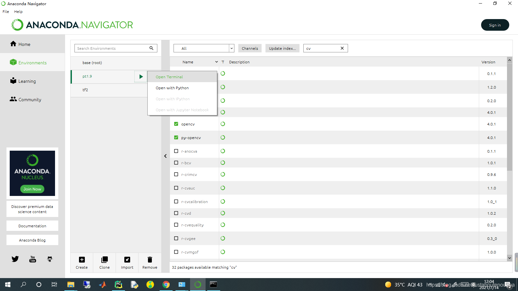Check the r-anocva package checkbox
This screenshot has height=291, width=518.
pyautogui.click(x=176, y=151)
